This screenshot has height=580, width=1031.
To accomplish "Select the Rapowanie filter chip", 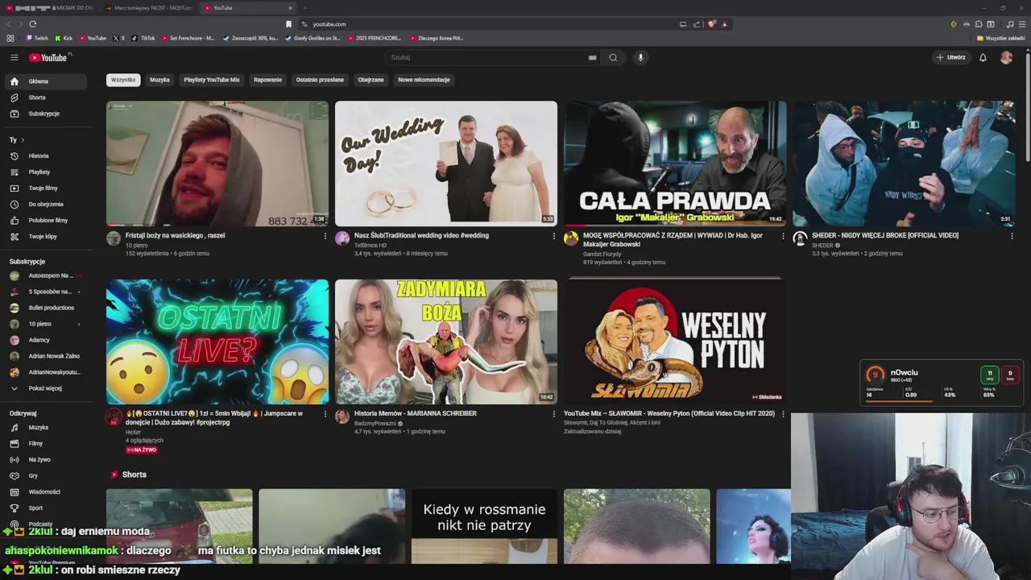I will click(x=267, y=80).
